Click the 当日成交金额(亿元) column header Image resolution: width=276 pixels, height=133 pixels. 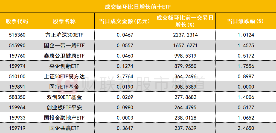point(125,21)
